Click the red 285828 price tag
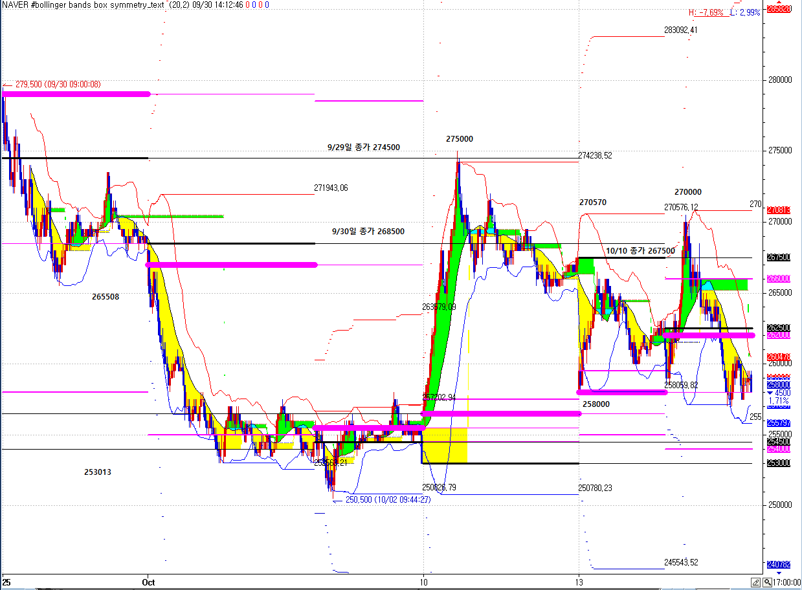Image resolution: width=802 pixels, height=590 pixels. (x=777, y=9)
